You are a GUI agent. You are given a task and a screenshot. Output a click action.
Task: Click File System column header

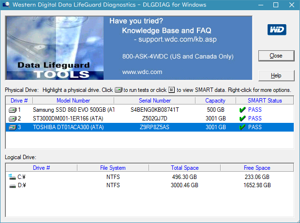pyautogui.click(x=113, y=168)
